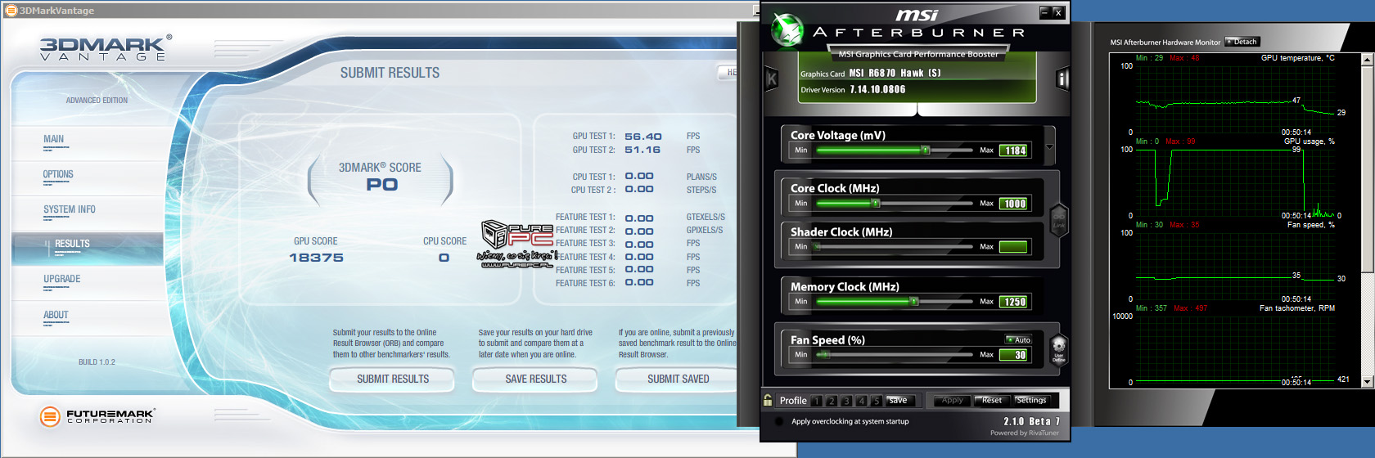1375x458 pixels.
Task: Select profile slot 4
Action: [861, 401]
